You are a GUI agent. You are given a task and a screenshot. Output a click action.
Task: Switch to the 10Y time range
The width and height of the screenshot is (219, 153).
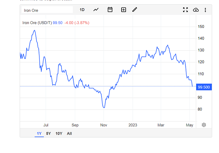(x=59, y=133)
